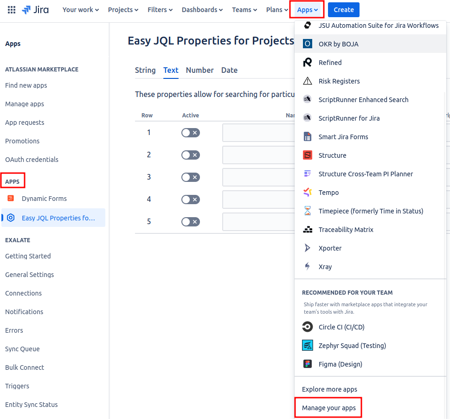450x419 pixels.
Task: Click the Jira logo
Action: pyautogui.click(x=35, y=10)
